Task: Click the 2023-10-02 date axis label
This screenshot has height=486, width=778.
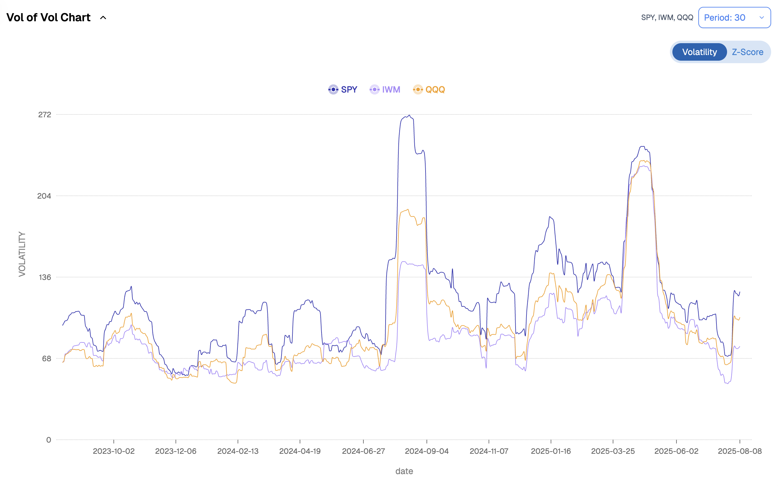Action: point(114,451)
